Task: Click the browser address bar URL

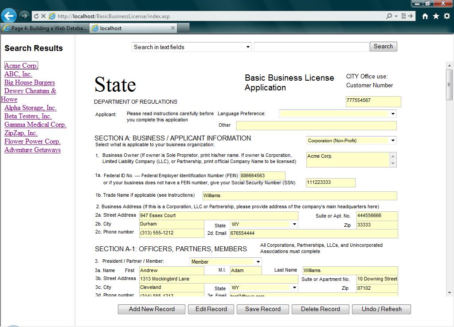Action: pyautogui.click(x=113, y=16)
